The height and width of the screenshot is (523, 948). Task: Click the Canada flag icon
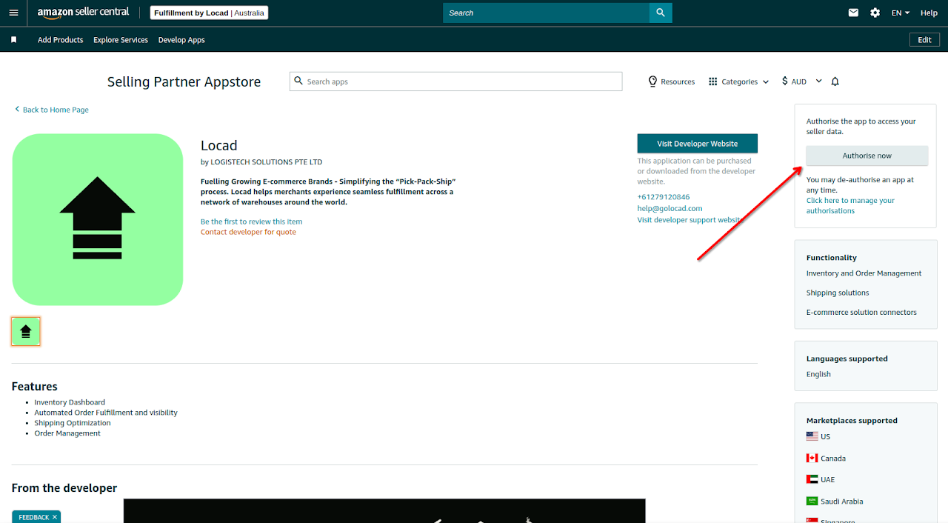point(812,458)
